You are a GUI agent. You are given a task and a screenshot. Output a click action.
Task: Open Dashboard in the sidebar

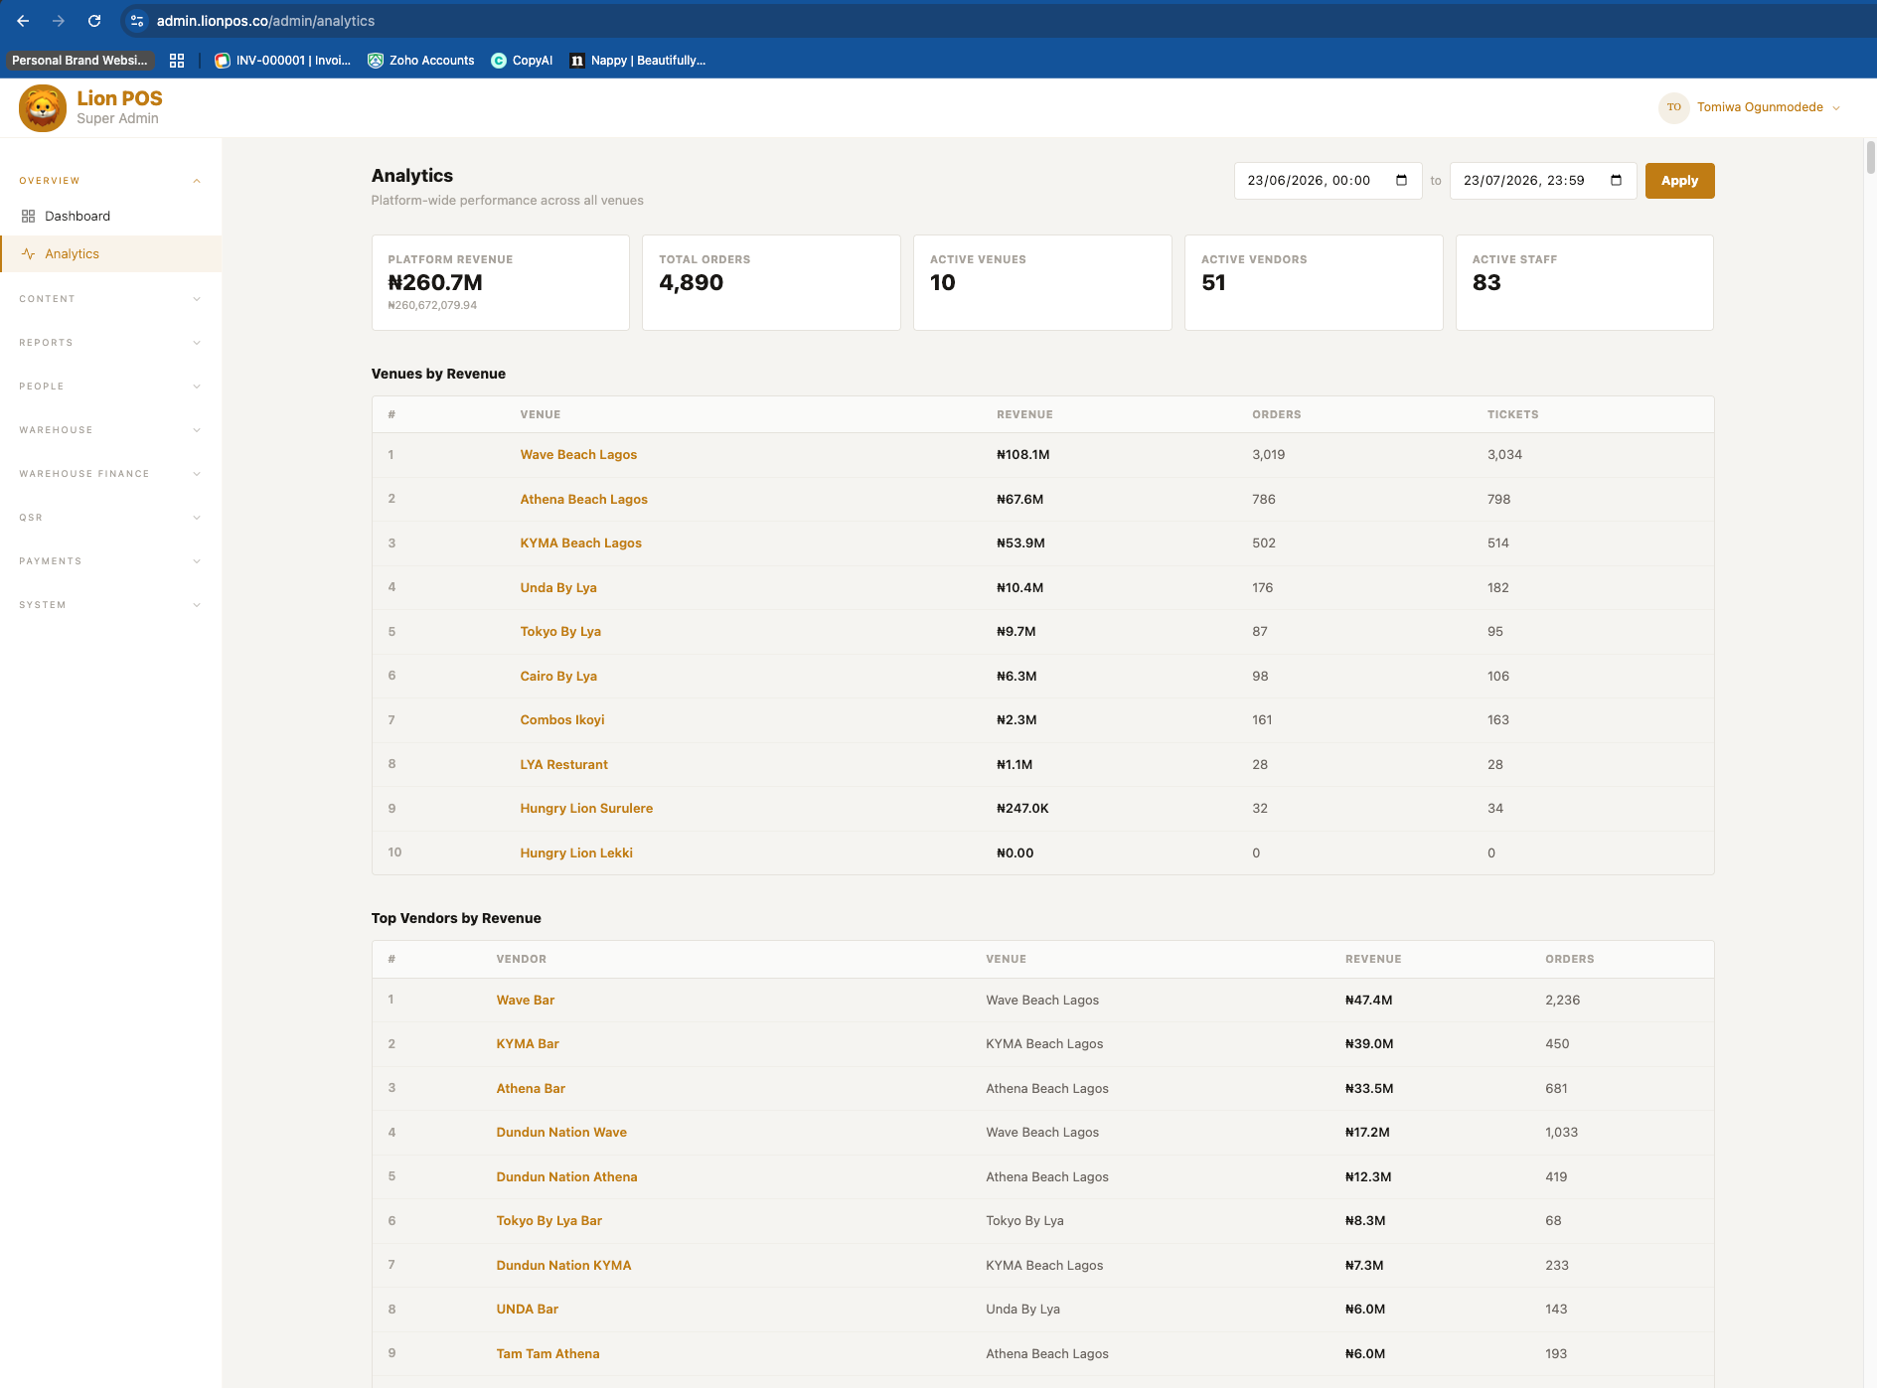click(110, 216)
